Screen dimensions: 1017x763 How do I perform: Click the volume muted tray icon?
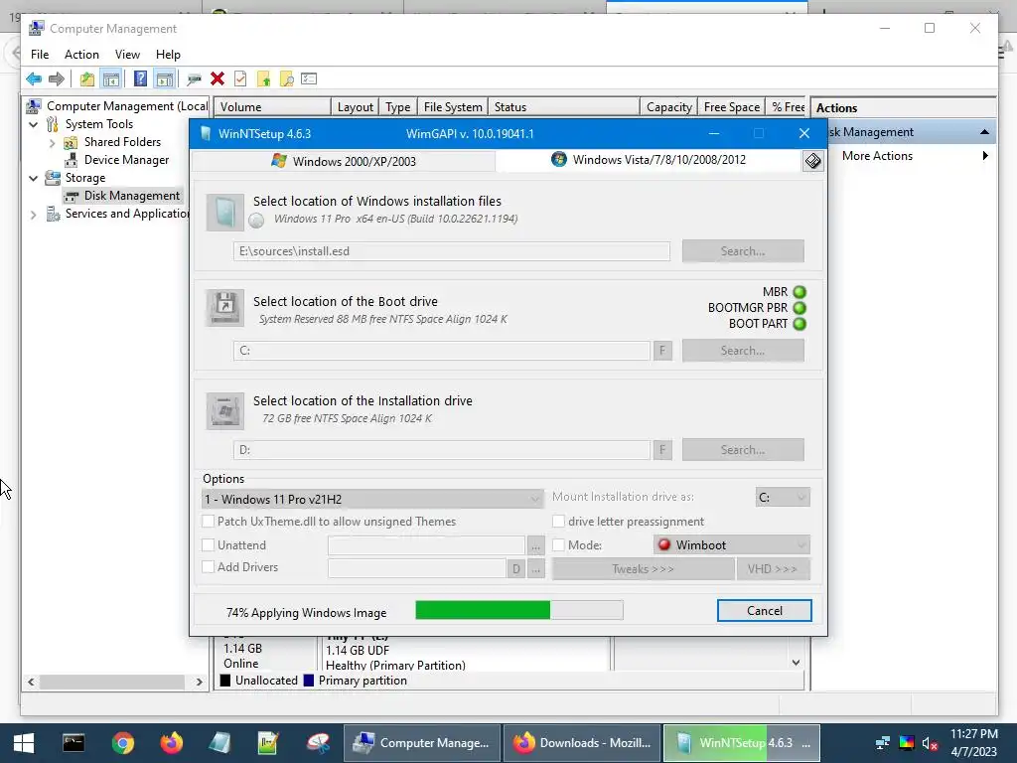coord(930,743)
